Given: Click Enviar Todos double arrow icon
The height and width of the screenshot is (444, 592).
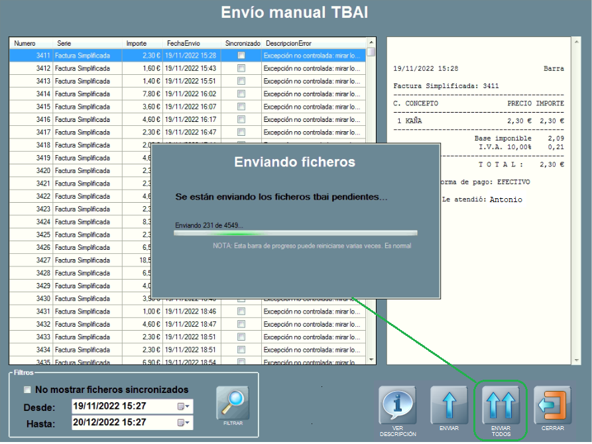Looking at the screenshot, I should click(x=501, y=406).
